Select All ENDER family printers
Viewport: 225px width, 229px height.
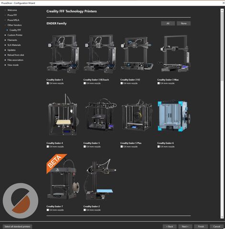[x=168, y=23]
